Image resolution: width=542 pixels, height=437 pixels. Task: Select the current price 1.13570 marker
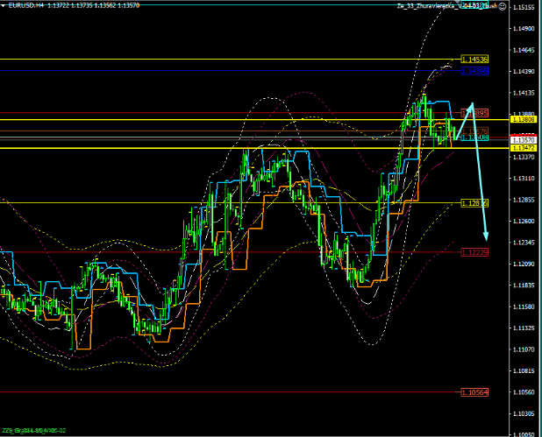[x=524, y=140]
